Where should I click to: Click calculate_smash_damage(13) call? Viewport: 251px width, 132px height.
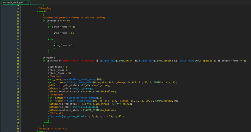click(x=85, y=98)
